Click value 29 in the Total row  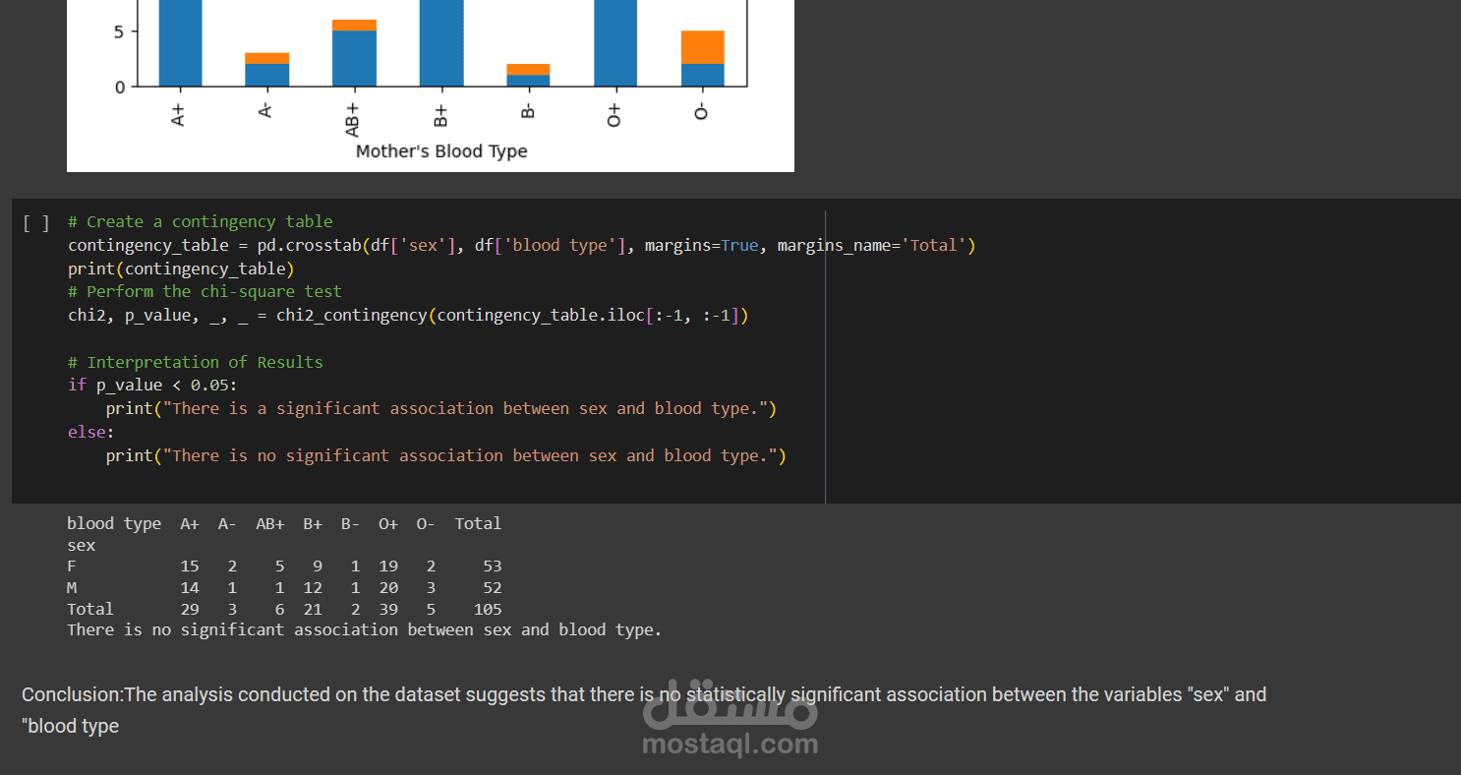(x=190, y=610)
